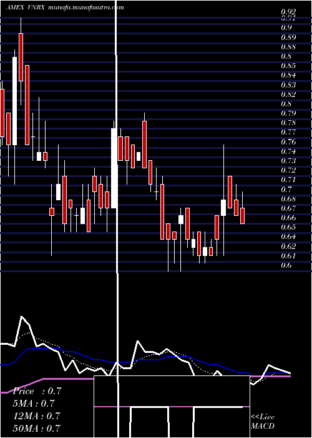
Task: Click the '12MA : 0.7' legend entry
Action: click(x=37, y=415)
